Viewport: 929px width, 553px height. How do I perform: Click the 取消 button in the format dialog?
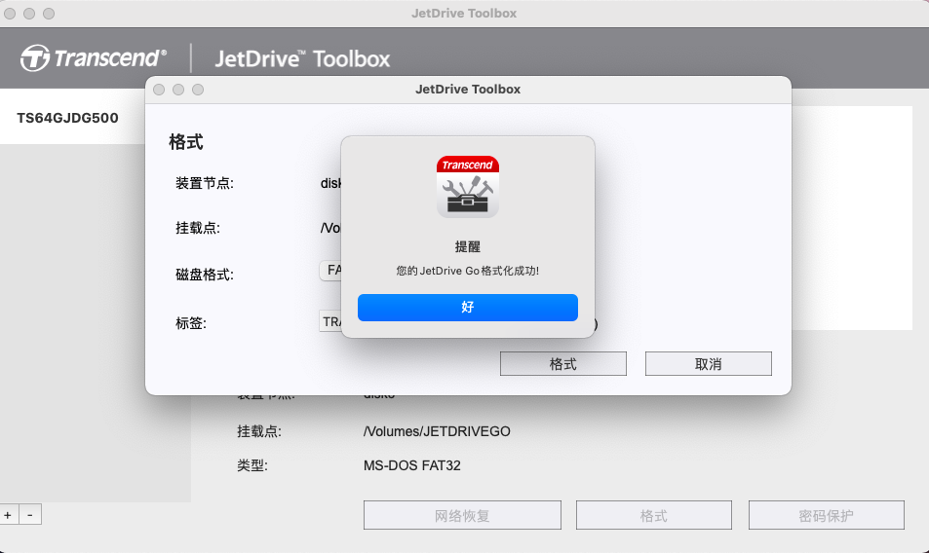[x=708, y=364]
